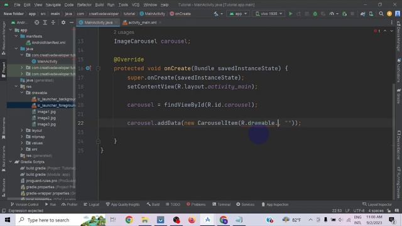Open File Explorer from the taskbar
Viewport: 402px width, 226px height.
(x=145, y=220)
